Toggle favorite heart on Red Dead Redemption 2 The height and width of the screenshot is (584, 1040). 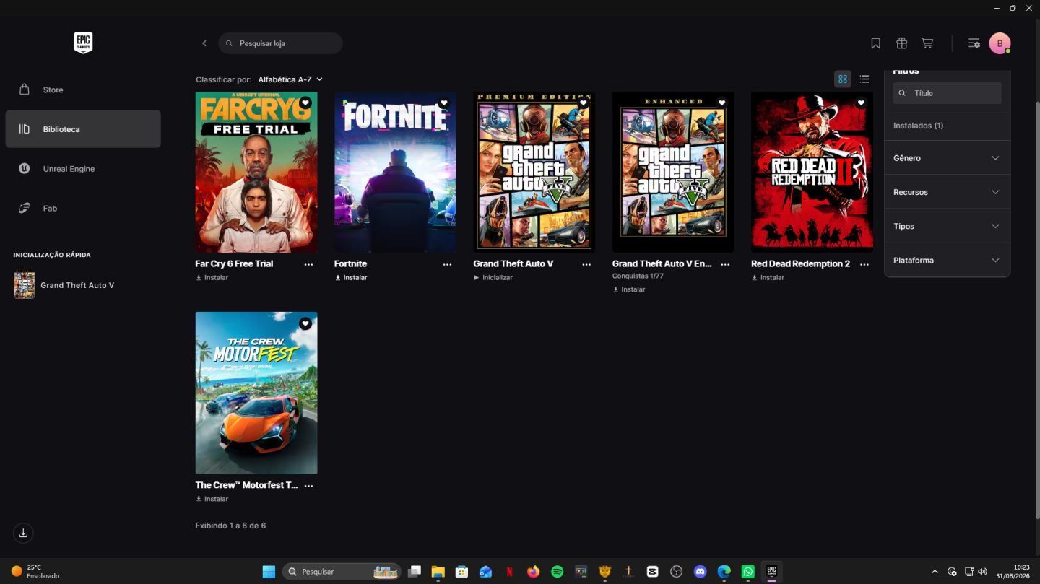(x=861, y=103)
